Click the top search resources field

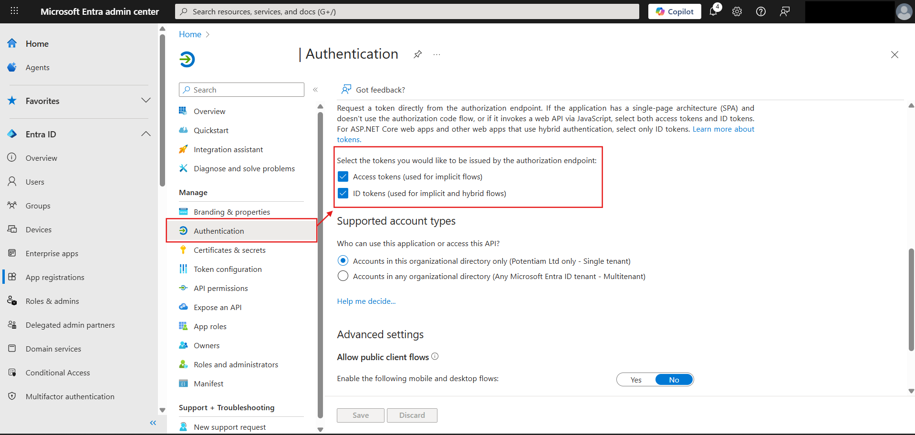click(407, 11)
